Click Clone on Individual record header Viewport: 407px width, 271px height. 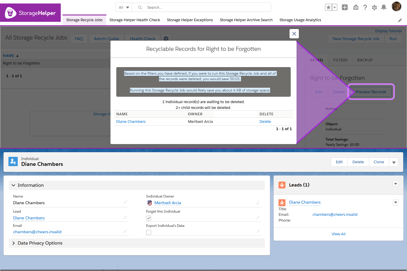[x=379, y=162]
